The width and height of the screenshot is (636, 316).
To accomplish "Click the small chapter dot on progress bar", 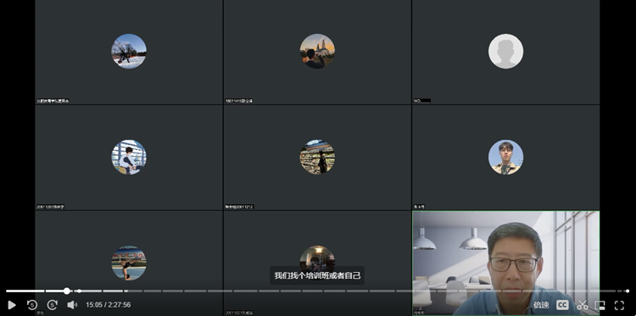I will pyautogui.click(x=79, y=291).
